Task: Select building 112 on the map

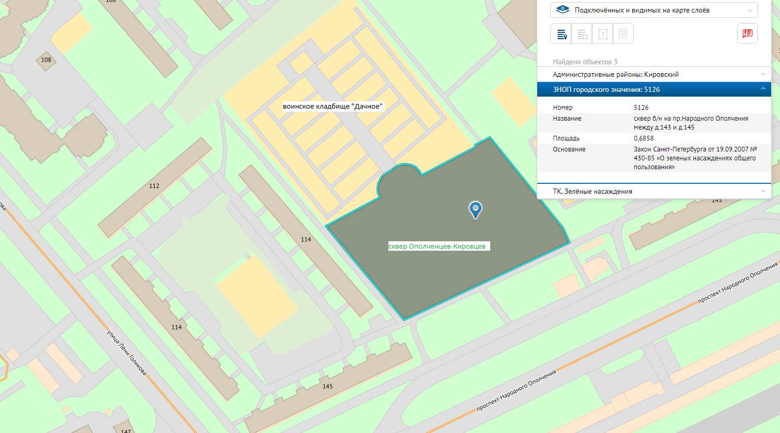Action: [154, 186]
